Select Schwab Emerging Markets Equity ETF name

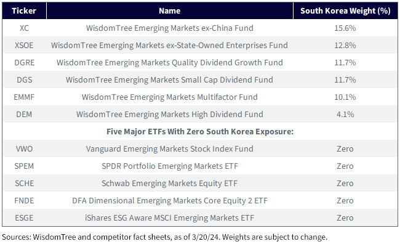[170, 183]
